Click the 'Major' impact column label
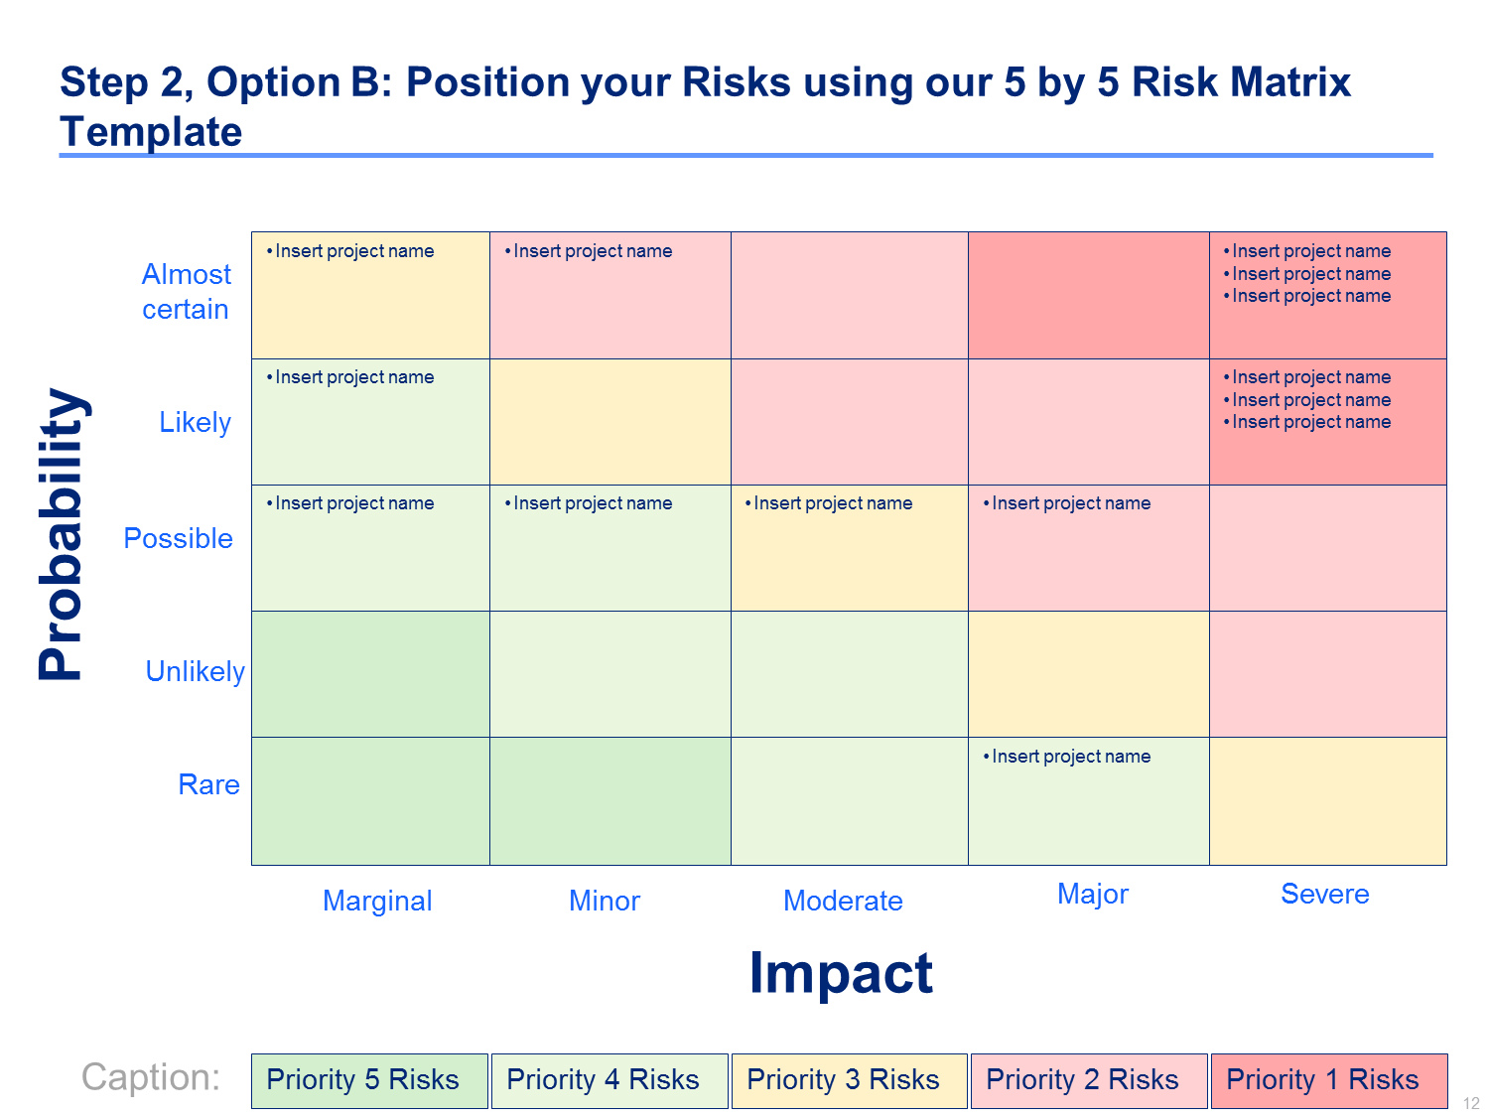 point(1092,894)
